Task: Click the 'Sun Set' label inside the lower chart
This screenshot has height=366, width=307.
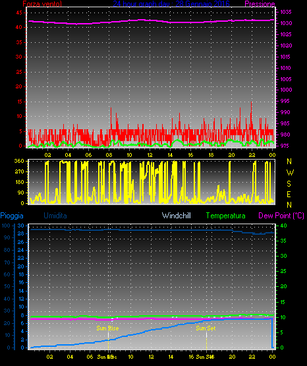Action: (206, 328)
